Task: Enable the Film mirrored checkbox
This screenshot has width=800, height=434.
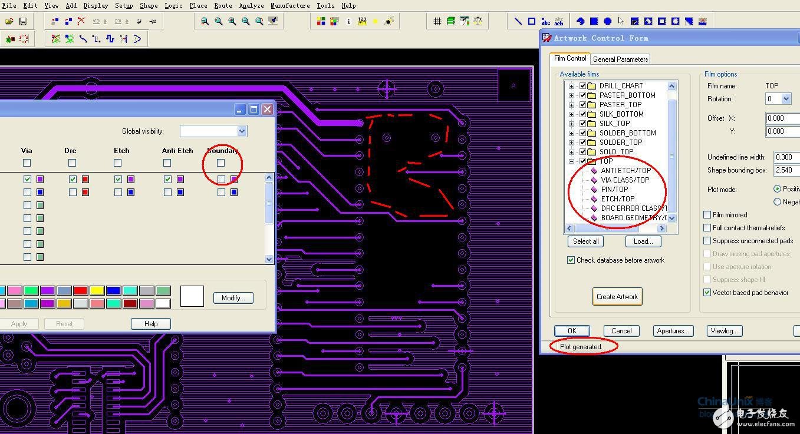Action: point(707,215)
